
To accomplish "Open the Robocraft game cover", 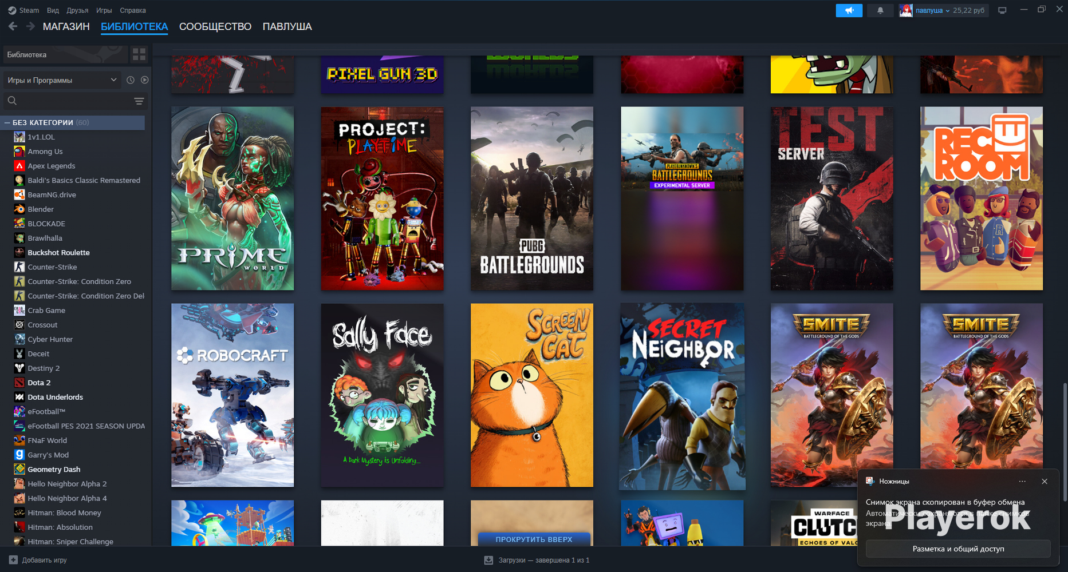I will [232, 395].
